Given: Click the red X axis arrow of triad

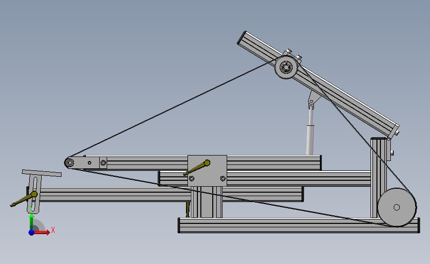Looking at the screenshot, I should [42, 232].
